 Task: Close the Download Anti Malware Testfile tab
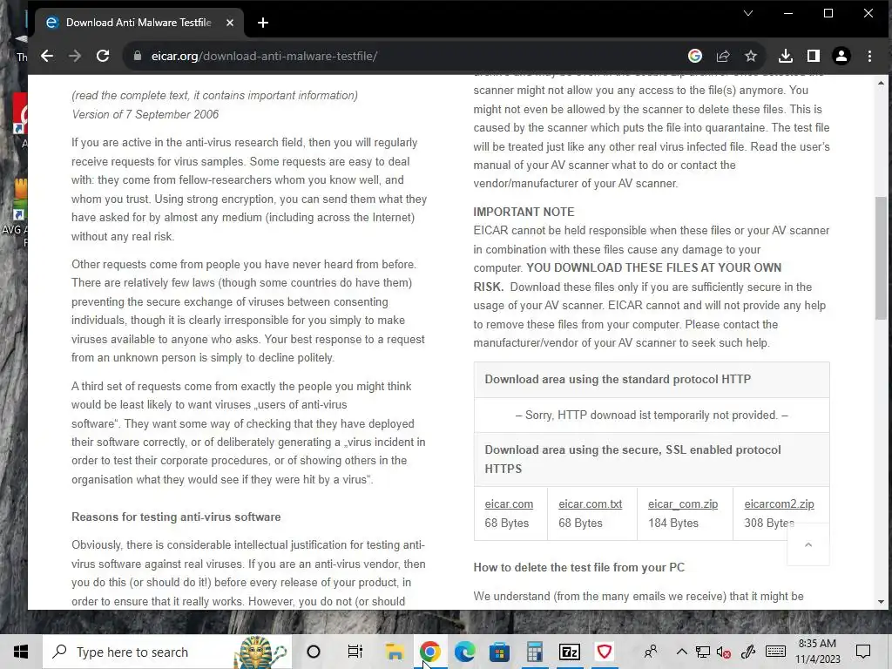click(230, 23)
